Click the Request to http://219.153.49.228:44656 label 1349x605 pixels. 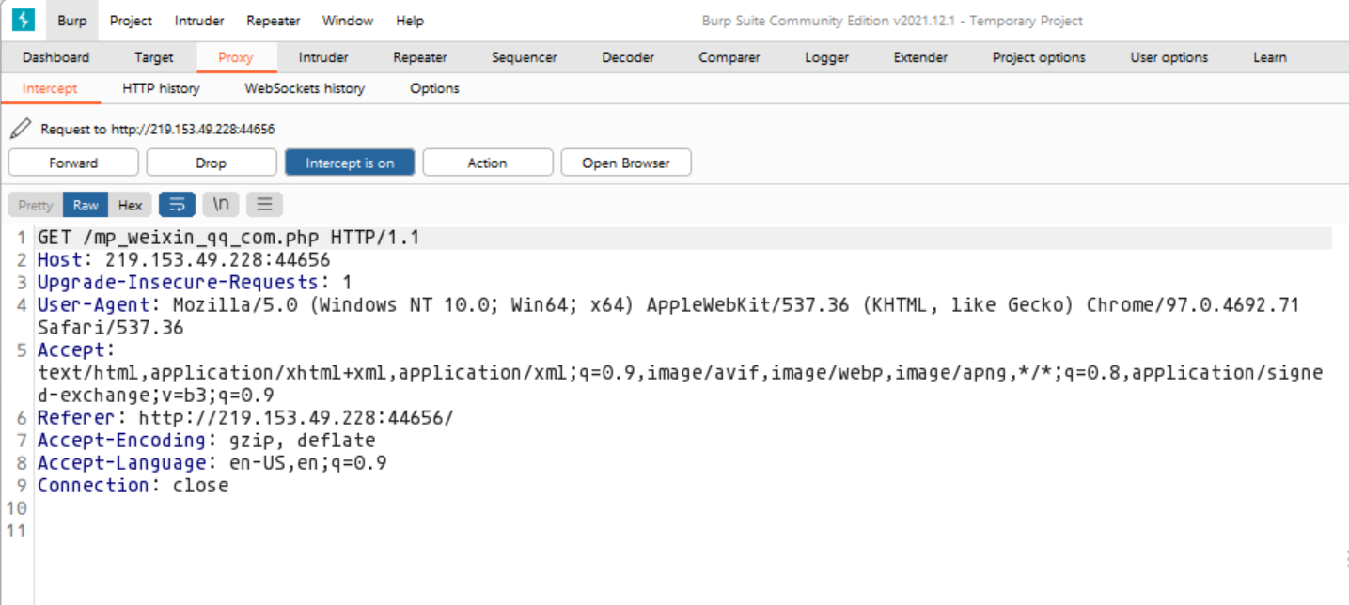coord(157,129)
